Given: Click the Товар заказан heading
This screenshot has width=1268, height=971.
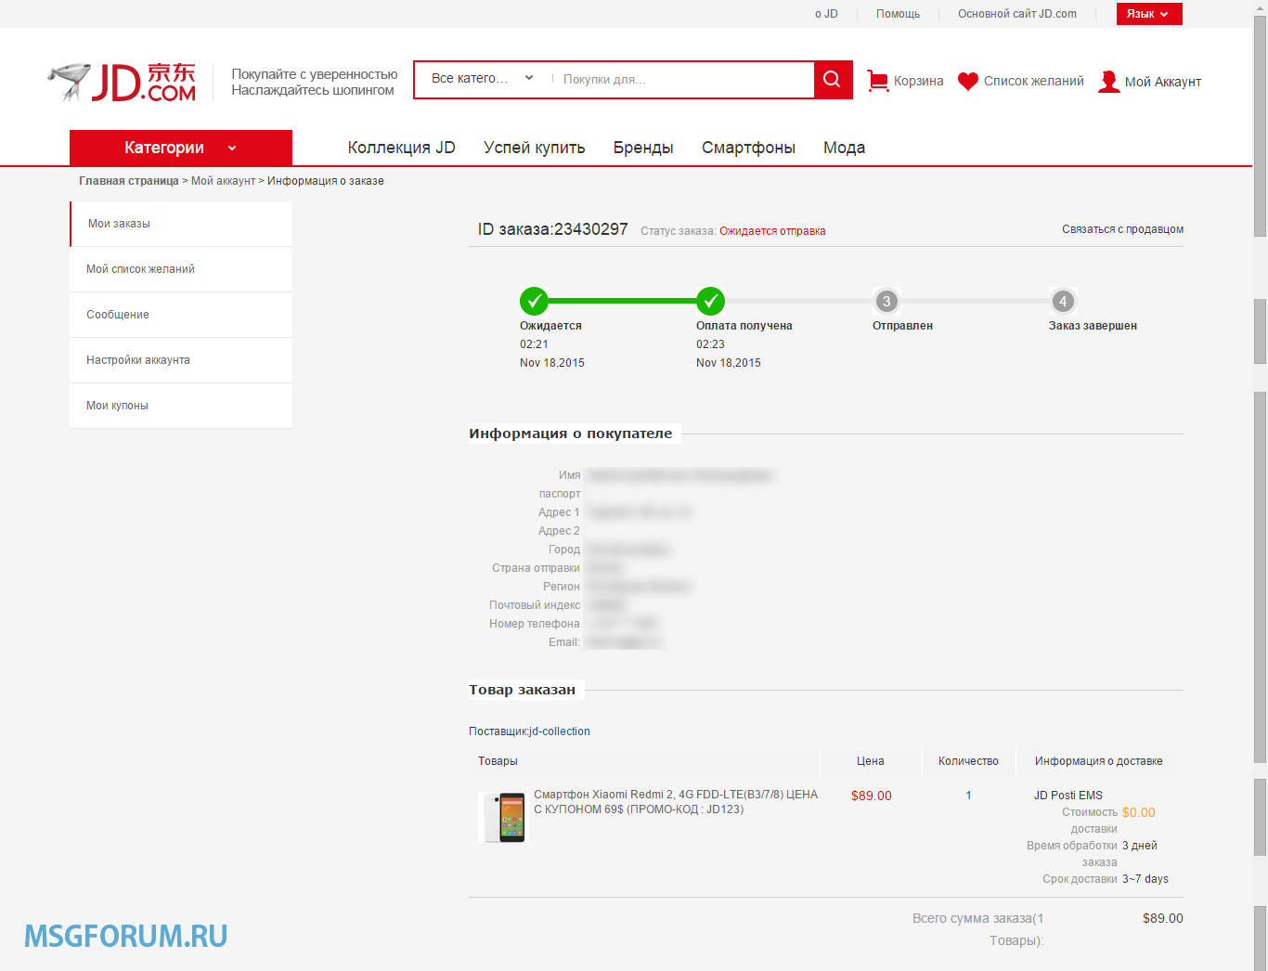Looking at the screenshot, I should coord(522,690).
